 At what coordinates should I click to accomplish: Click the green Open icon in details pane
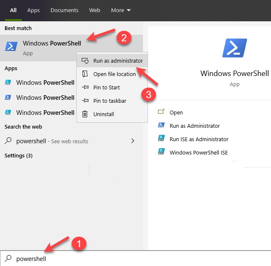(161, 111)
